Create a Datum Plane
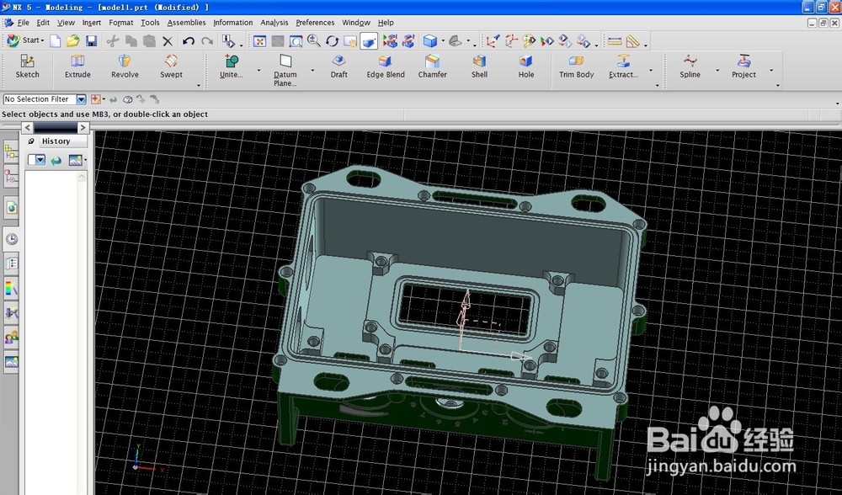The width and height of the screenshot is (842, 495). 285,70
